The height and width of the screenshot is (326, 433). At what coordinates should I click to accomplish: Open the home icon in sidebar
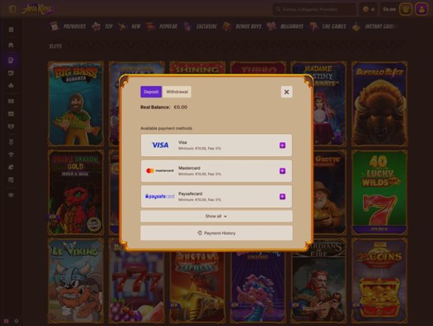coord(11,45)
